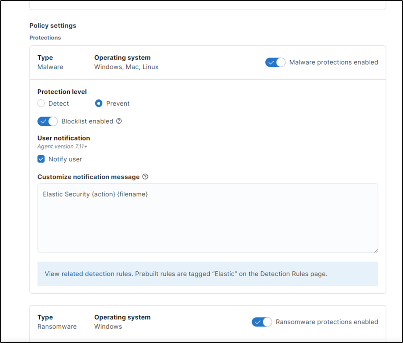Toggle off Blocklist enabled
403x343 pixels.
(47, 121)
